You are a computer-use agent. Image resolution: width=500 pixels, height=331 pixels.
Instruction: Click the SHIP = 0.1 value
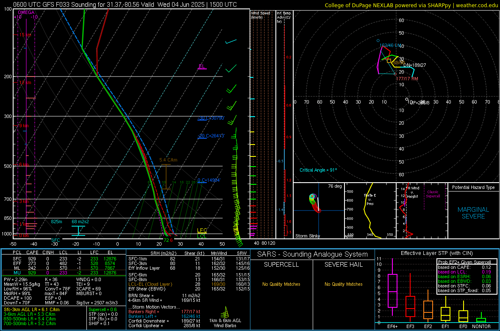(x=99, y=323)
